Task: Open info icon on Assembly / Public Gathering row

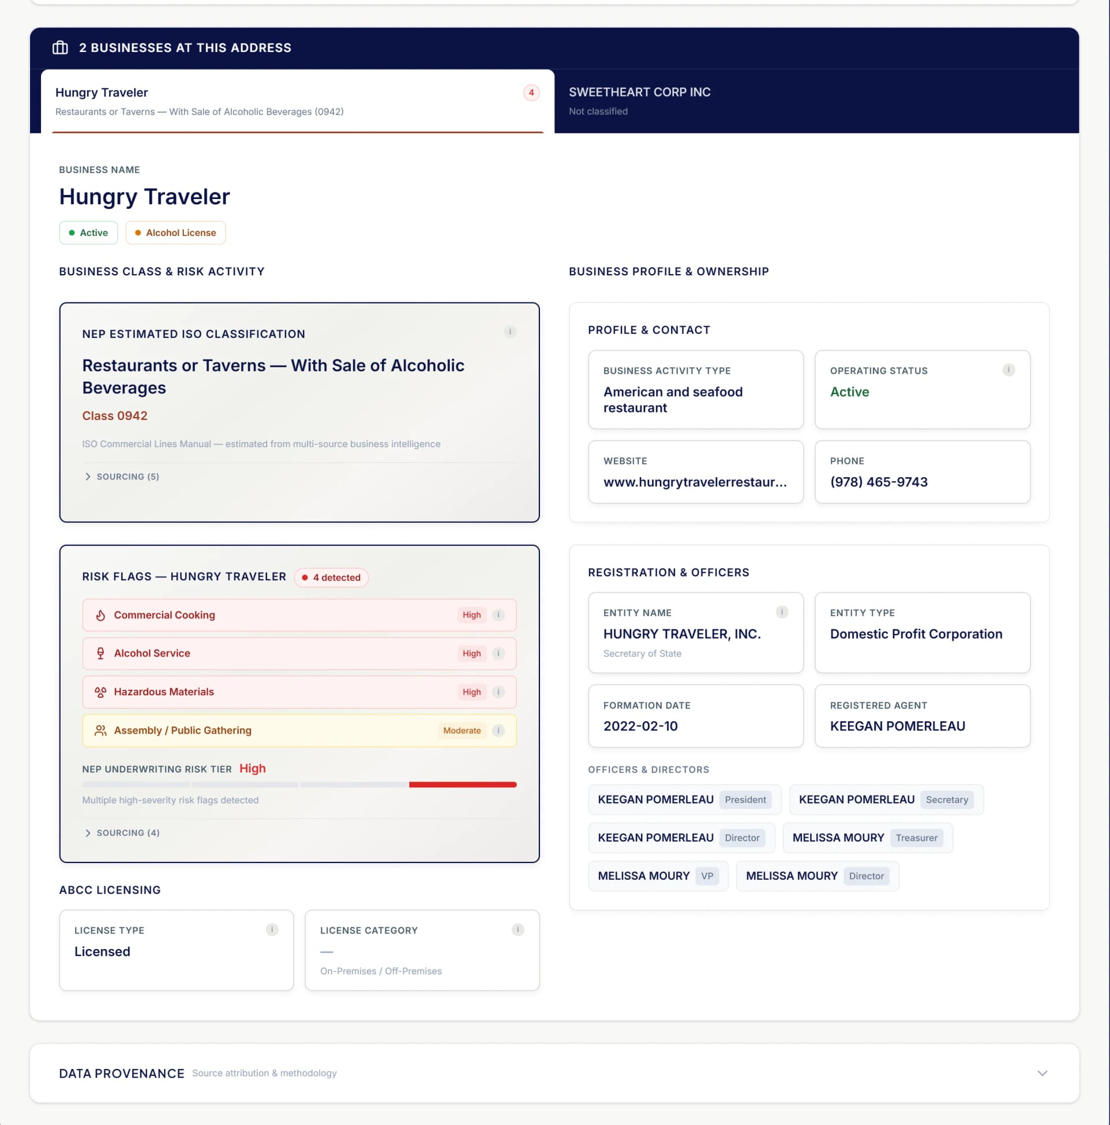Action: (x=498, y=730)
